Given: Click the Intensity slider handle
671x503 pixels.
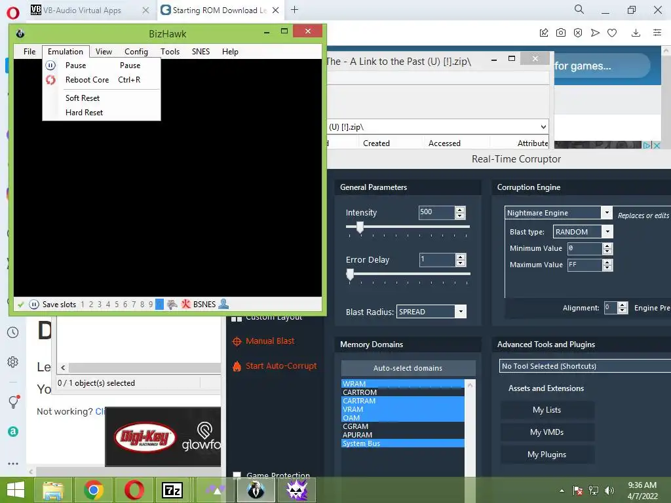Looking at the screenshot, I should pyautogui.click(x=360, y=227).
